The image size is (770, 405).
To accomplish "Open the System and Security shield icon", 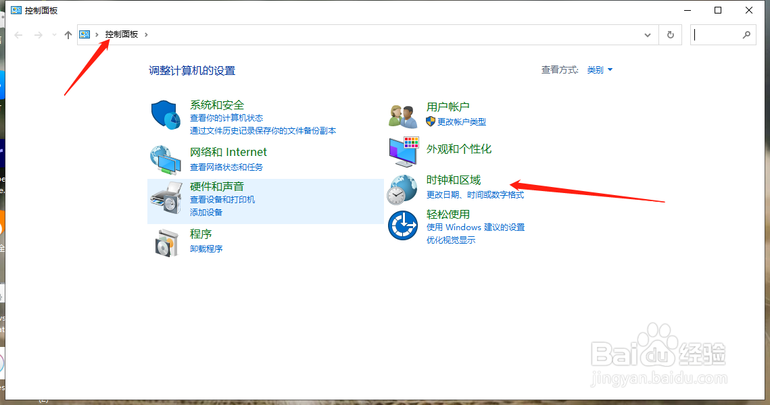I will [166, 115].
